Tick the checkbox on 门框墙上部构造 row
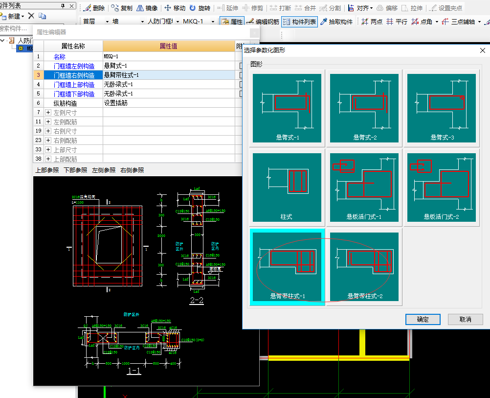Screen dimensions: 490x398 coord(241,85)
